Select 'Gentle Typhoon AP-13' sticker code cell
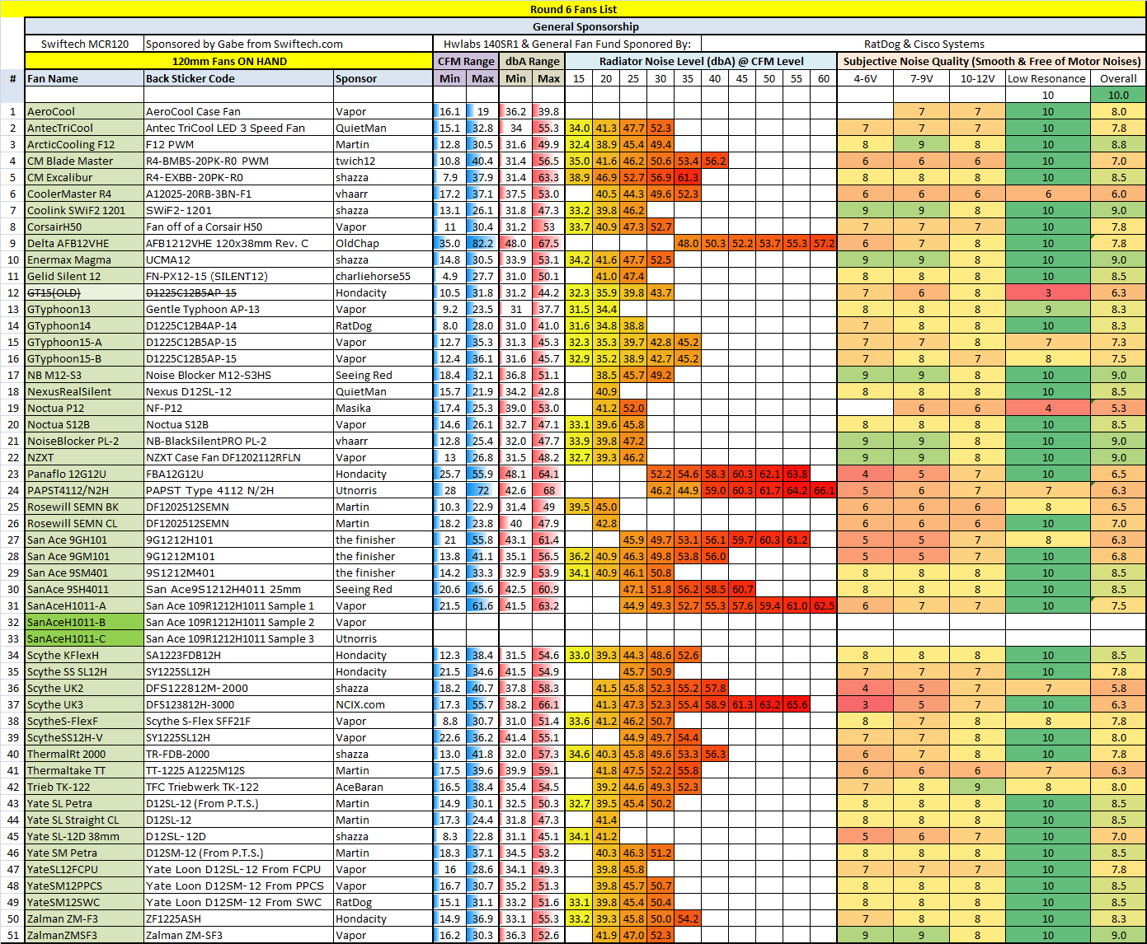Viewport: 1147px width, 944px height. pyautogui.click(x=239, y=309)
